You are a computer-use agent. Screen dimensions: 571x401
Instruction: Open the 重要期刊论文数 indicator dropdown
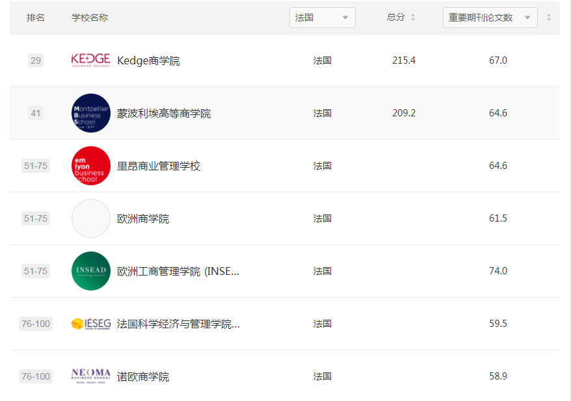coord(490,18)
